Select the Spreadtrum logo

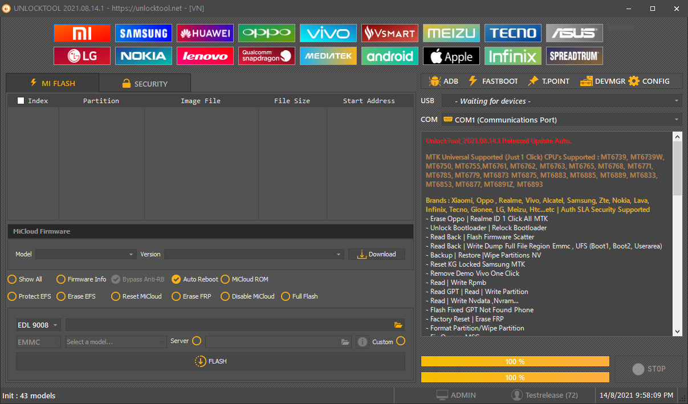point(575,56)
